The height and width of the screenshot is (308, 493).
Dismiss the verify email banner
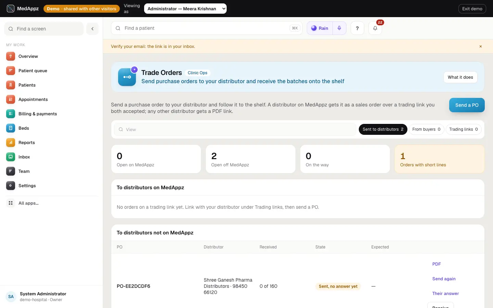[481, 46]
